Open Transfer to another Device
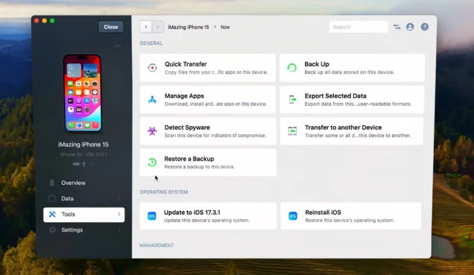Viewport: 474px width, 275px height. [351, 131]
